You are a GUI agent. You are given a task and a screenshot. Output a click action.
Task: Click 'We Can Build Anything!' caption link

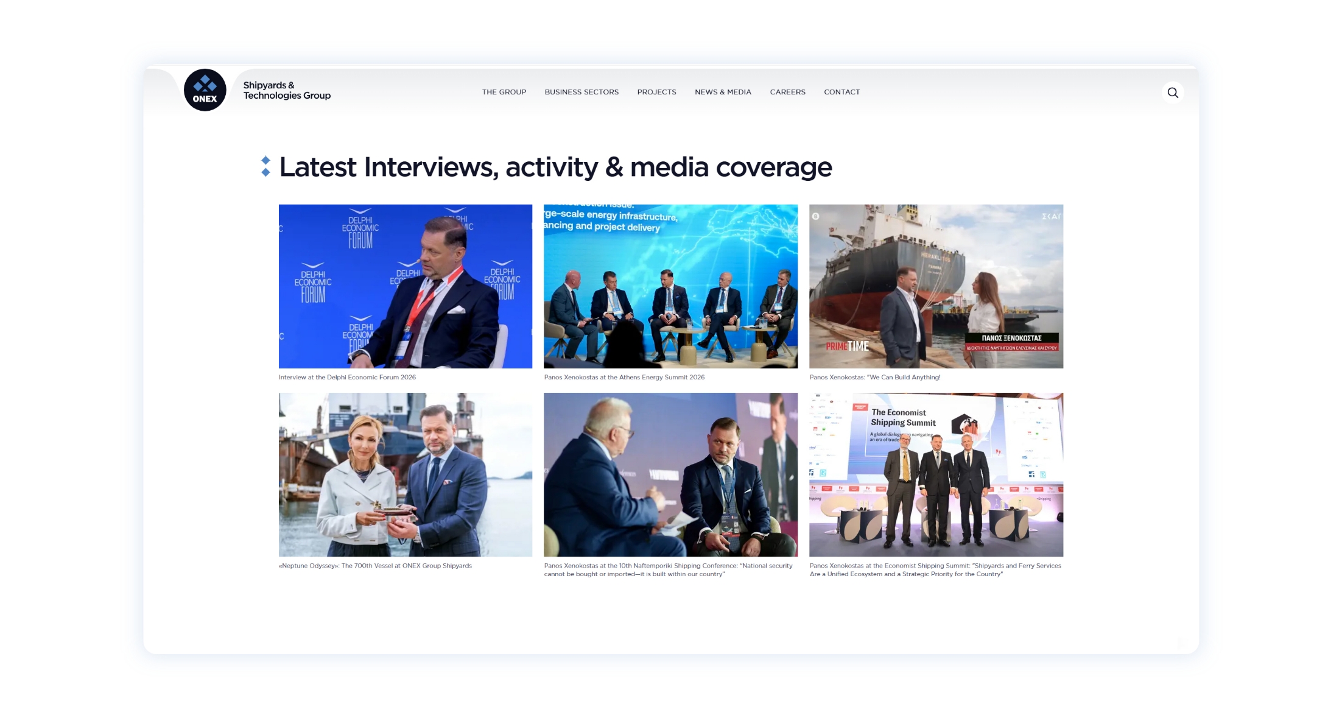coord(875,378)
